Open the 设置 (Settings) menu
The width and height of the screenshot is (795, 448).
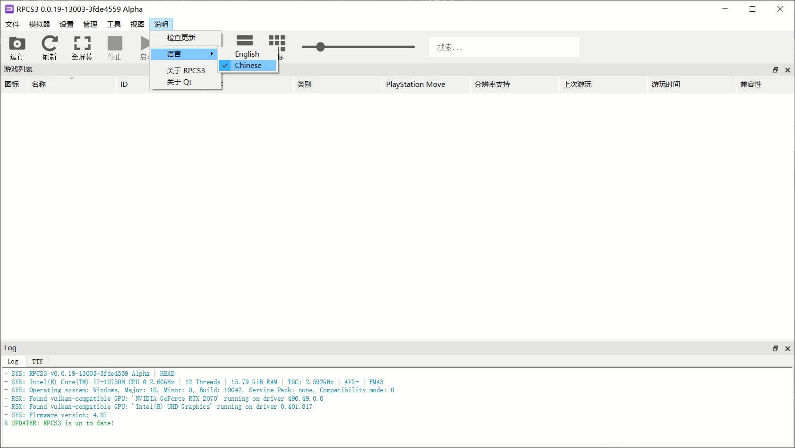coord(66,24)
